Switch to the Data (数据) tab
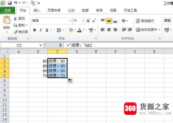173x123 pixels. tap(85, 10)
